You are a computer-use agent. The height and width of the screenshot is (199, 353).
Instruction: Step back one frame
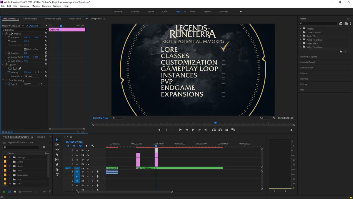tap(187, 130)
